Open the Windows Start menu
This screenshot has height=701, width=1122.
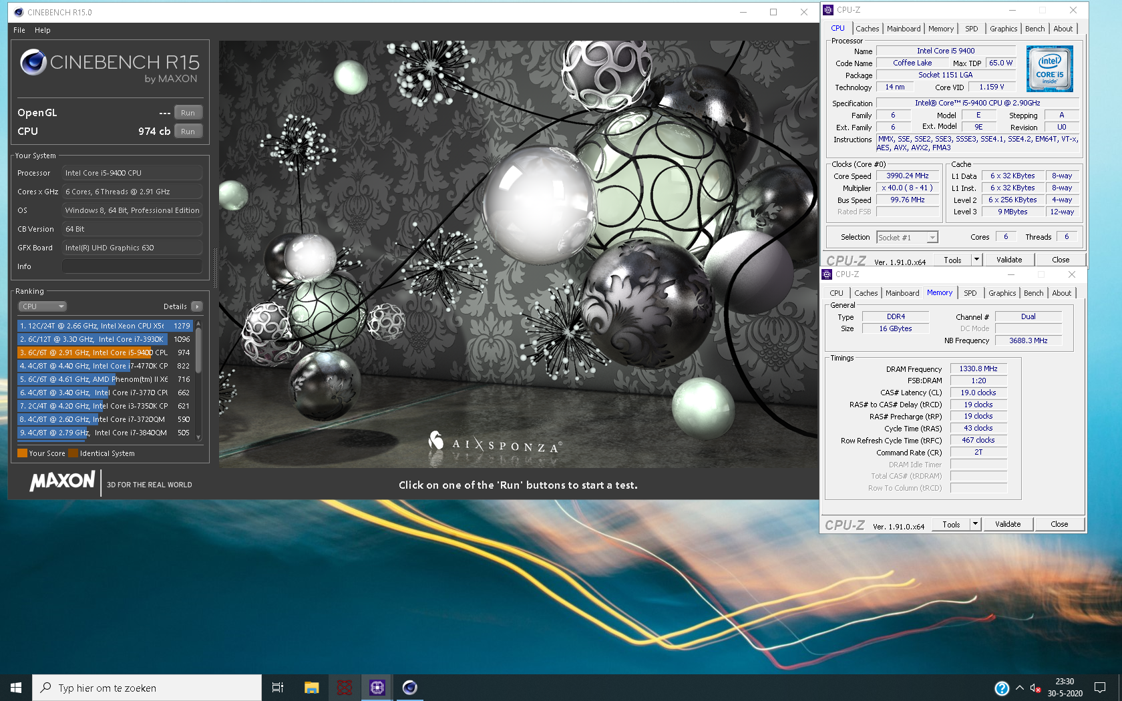[x=16, y=688]
